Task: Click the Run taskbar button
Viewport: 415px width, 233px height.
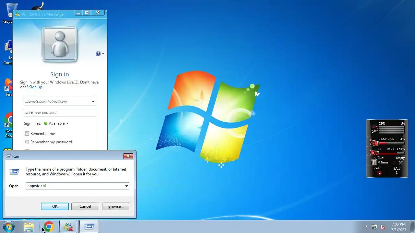Action: click(x=89, y=227)
